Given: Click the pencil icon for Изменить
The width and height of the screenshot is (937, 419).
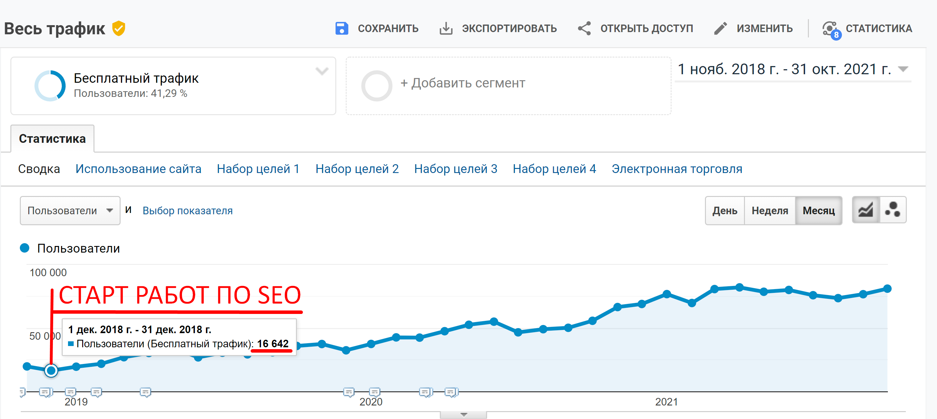Looking at the screenshot, I should [721, 28].
